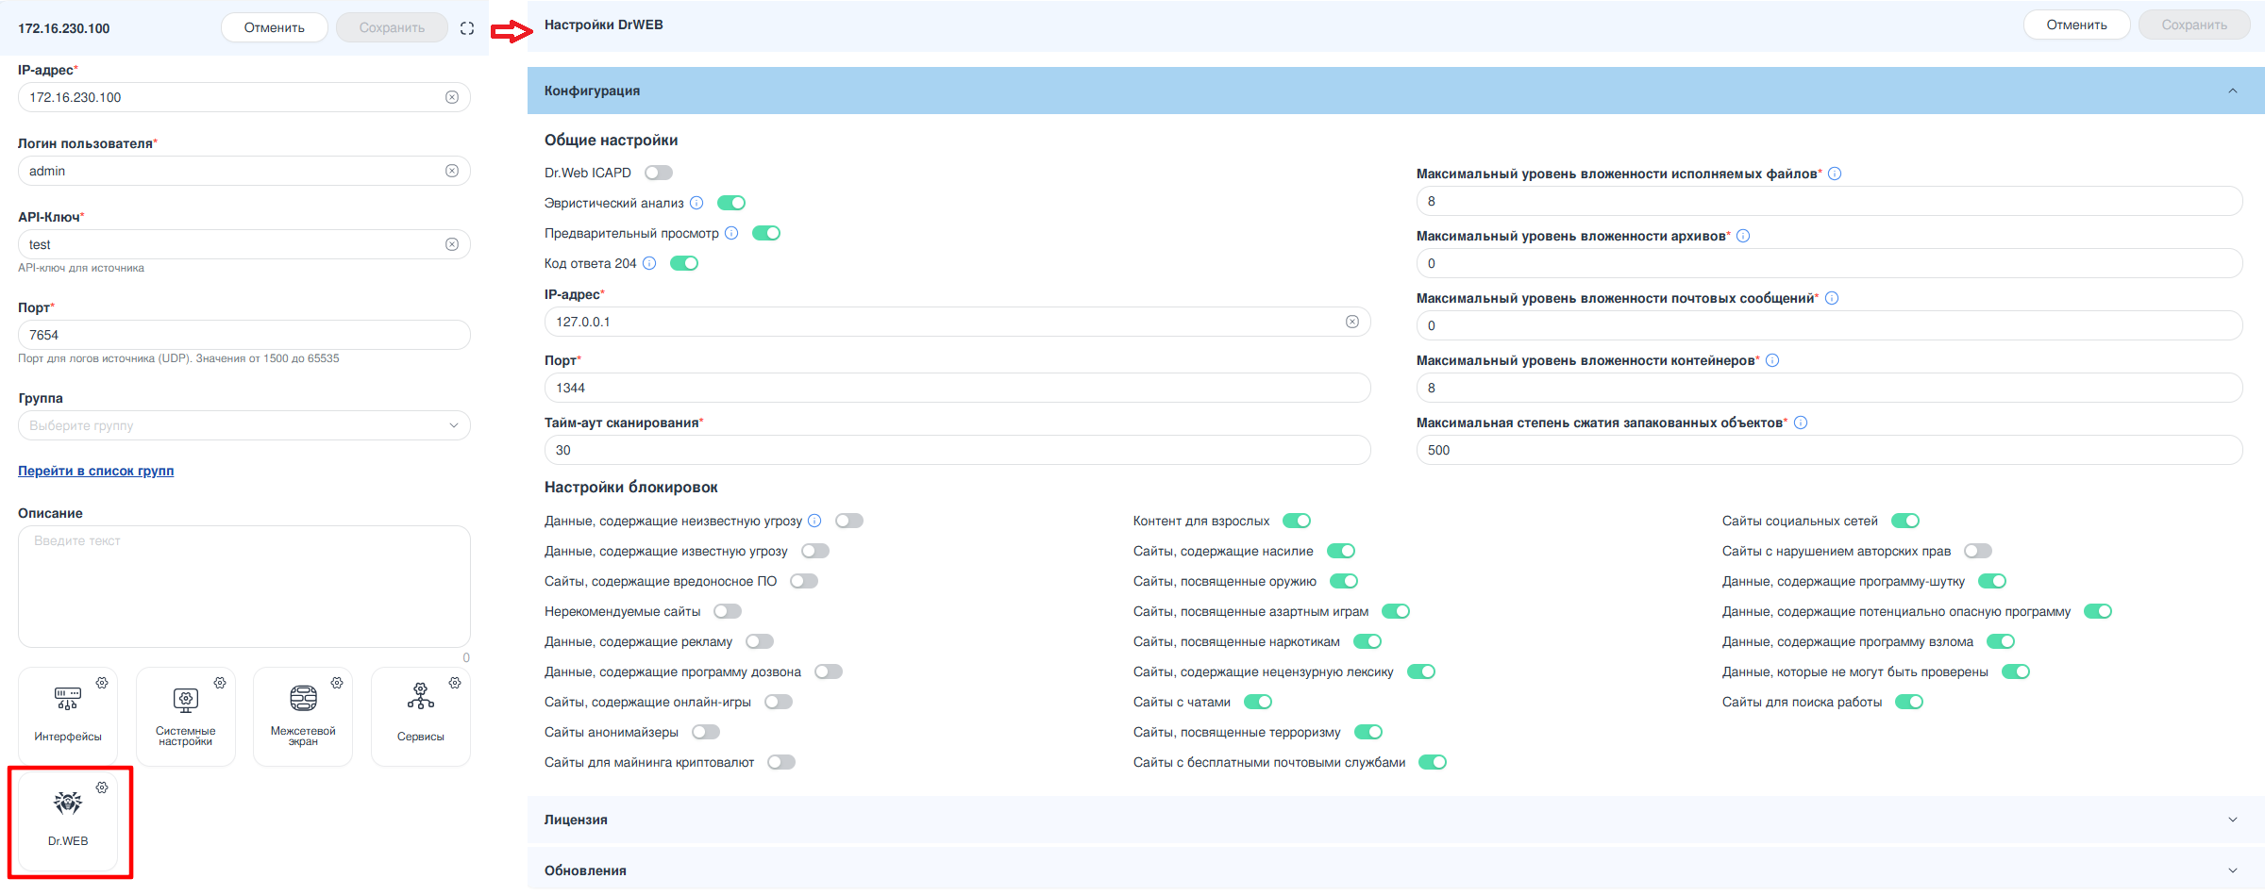Image resolution: width=2265 pixels, height=895 pixels.
Task: Click info icon next to Эвристический анализ
Action: coord(696,203)
